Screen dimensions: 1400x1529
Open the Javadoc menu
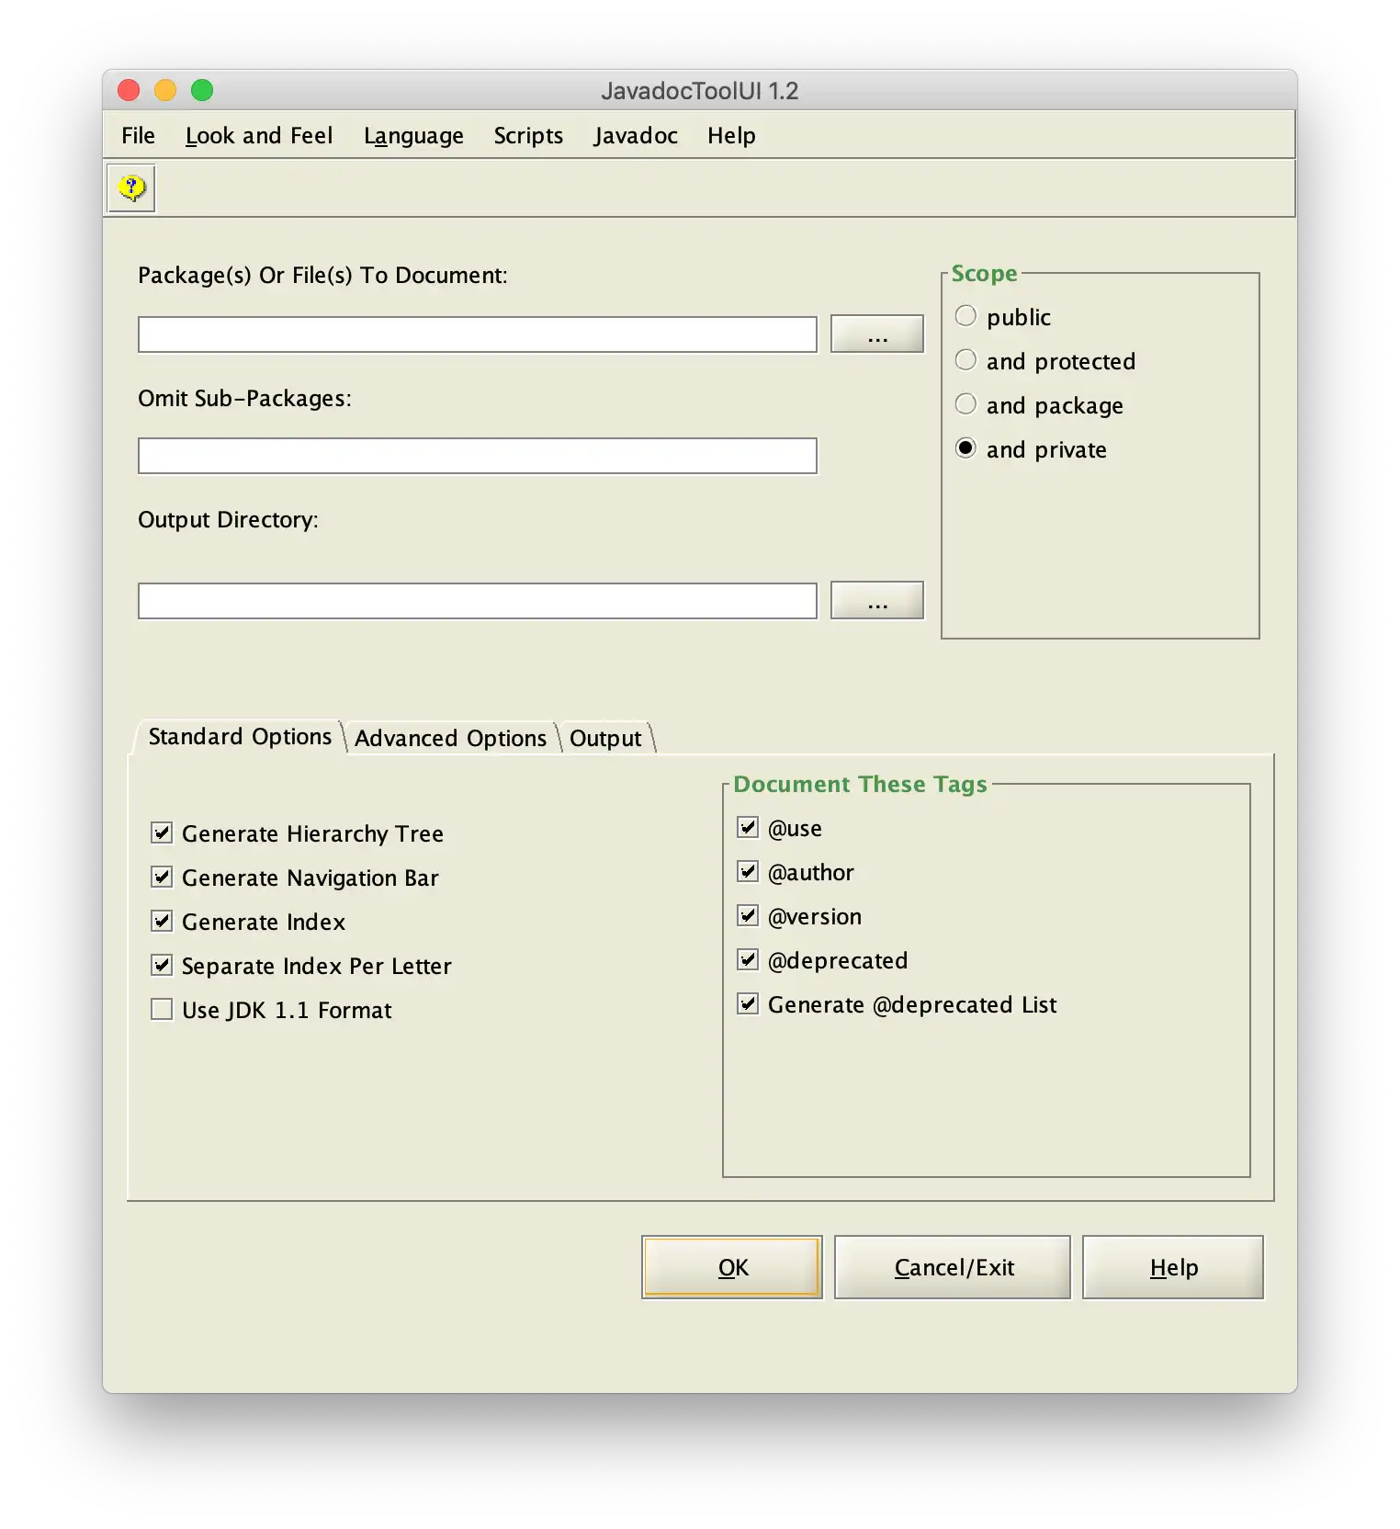(636, 135)
